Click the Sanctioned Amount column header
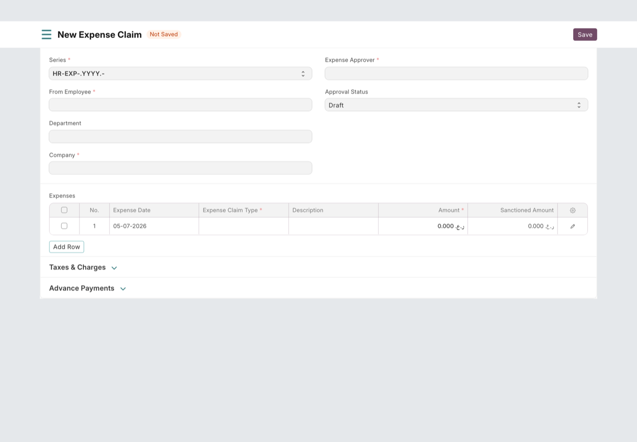 pos(513,210)
